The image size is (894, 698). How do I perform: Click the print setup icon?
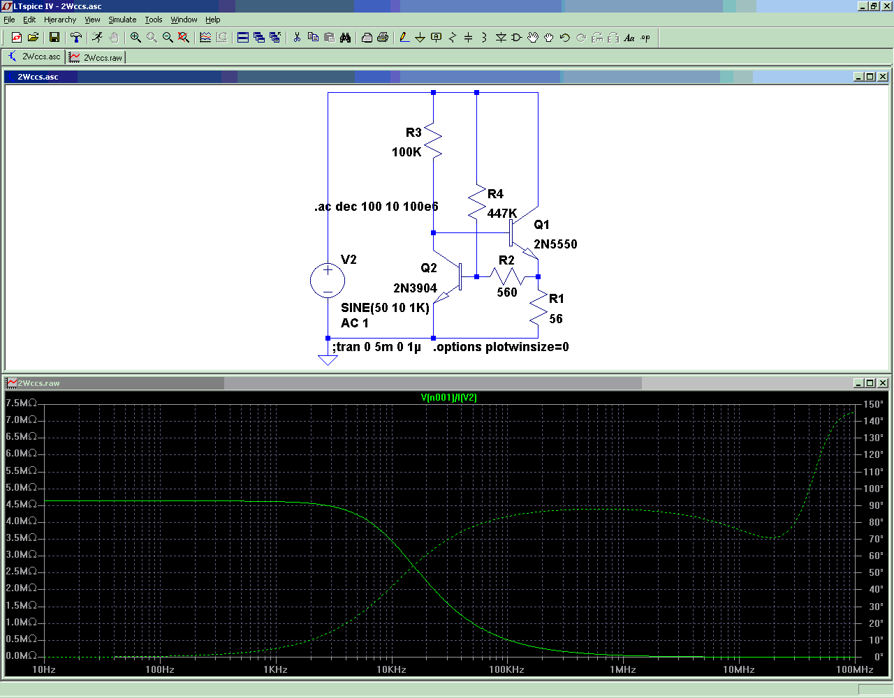367,38
